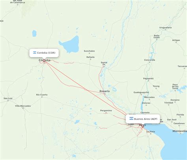The width and height of the screenshot is (187, 160).
Task: Click the Sunchales town marker
Action: [x=89, y=53]
